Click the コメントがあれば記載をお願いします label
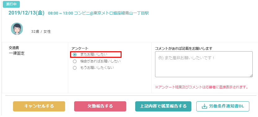Viewport: 258px width, 117px height. 184,48
